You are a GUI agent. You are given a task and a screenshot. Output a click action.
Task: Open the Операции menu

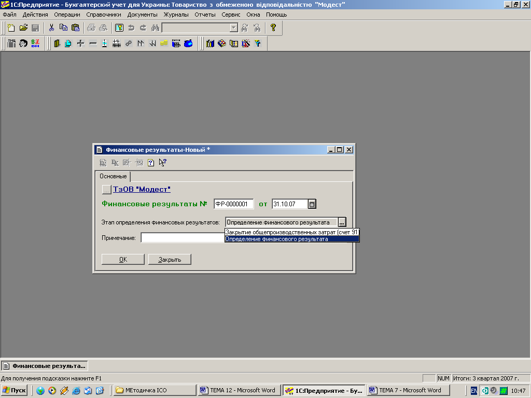[x=67, y=15]
